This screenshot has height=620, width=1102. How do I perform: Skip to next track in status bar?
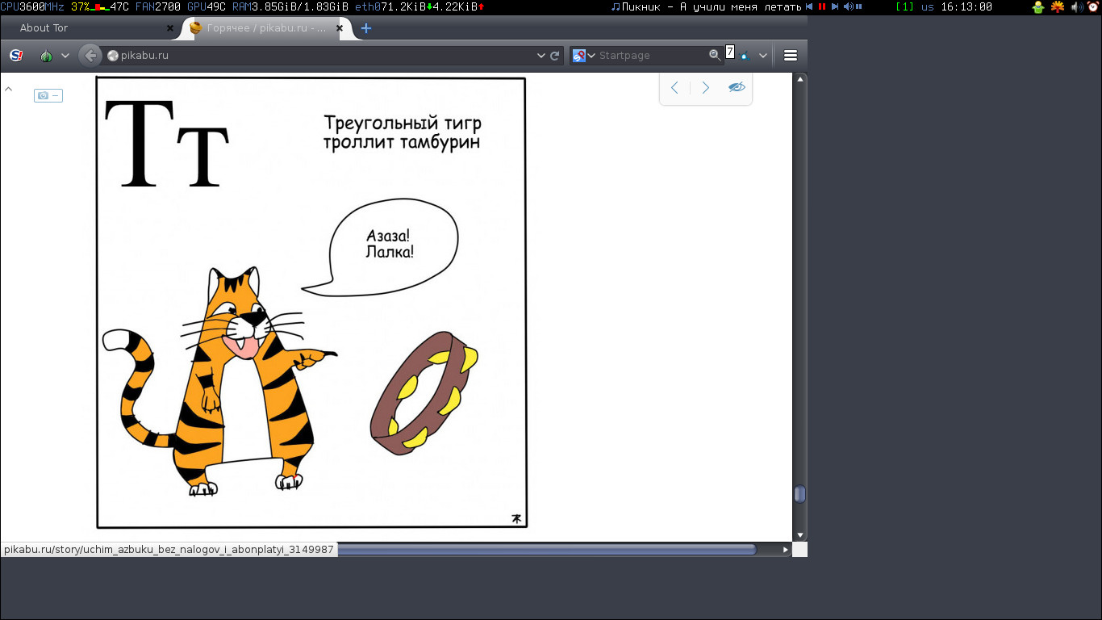click(835, 6)
